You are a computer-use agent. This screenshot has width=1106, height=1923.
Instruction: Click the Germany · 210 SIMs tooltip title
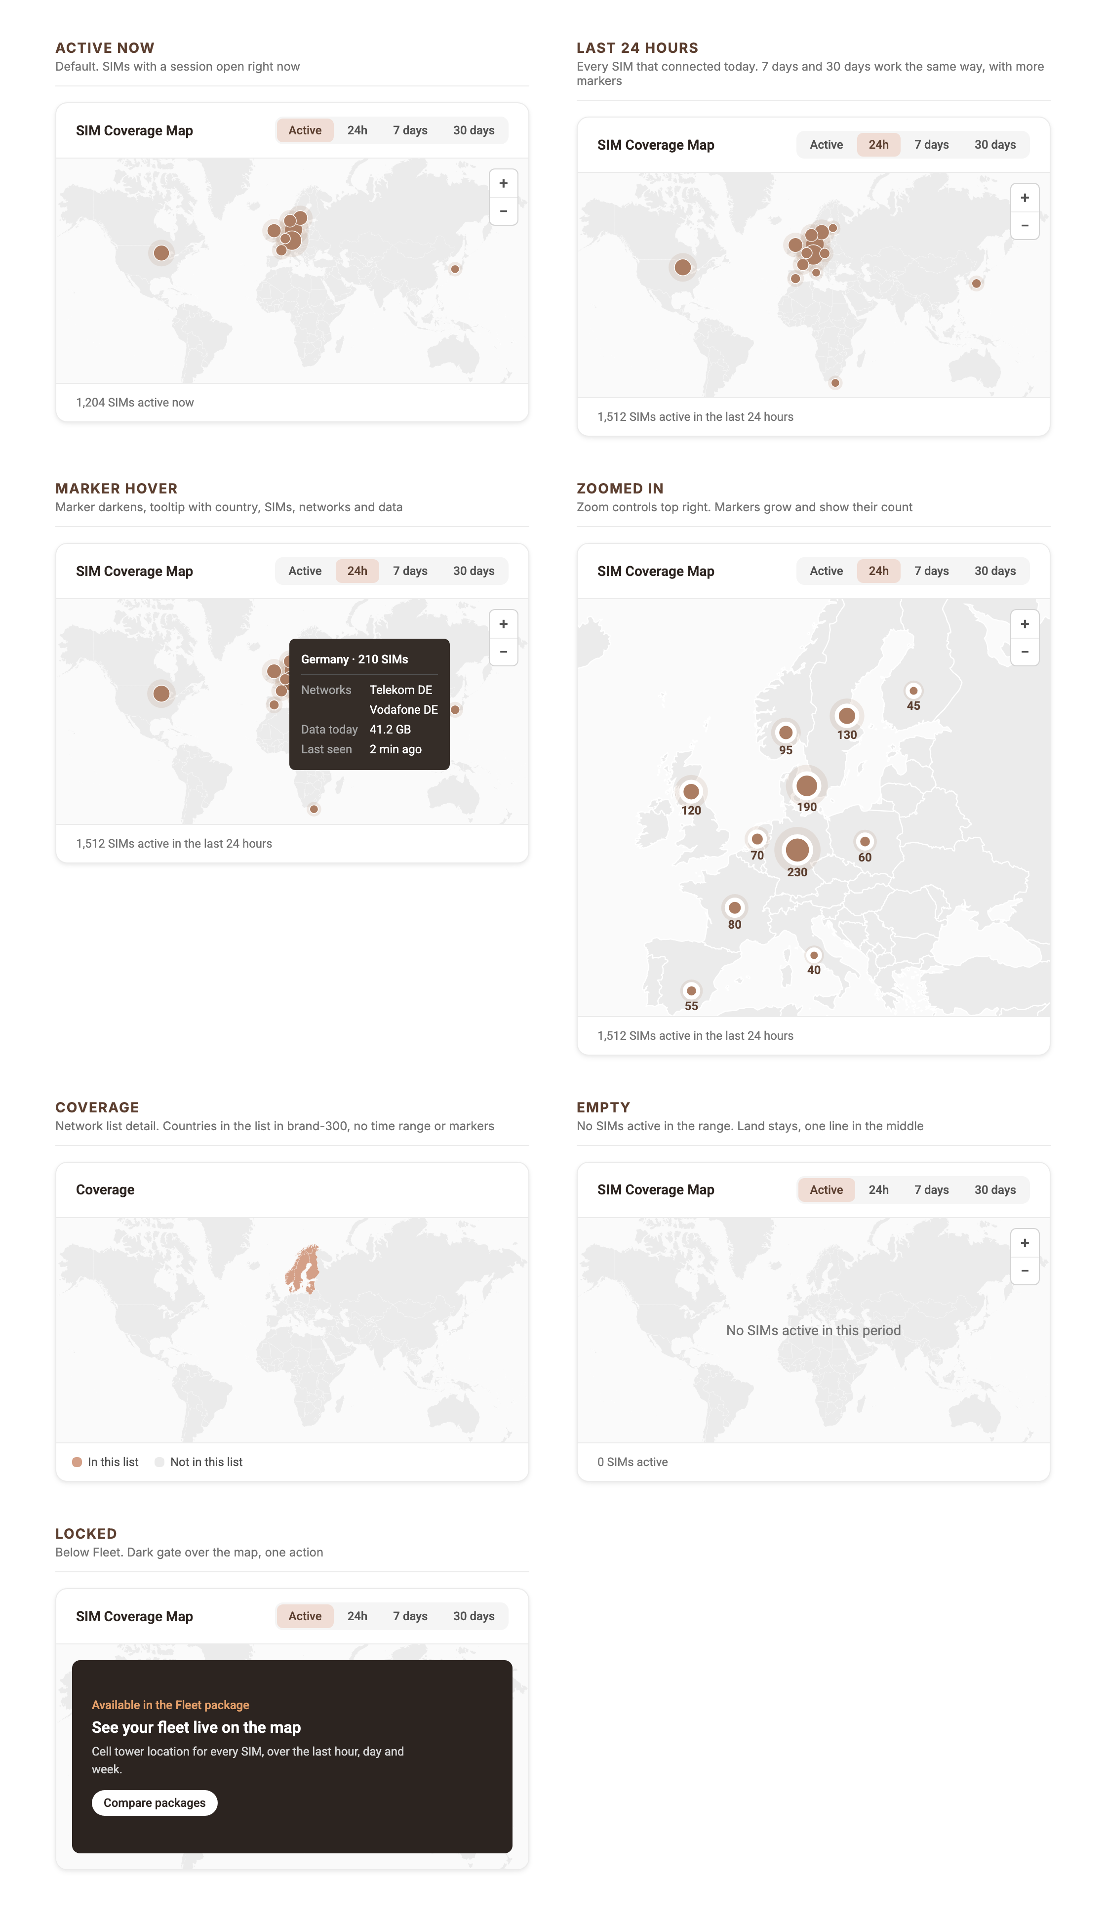[x=355, y=659]
